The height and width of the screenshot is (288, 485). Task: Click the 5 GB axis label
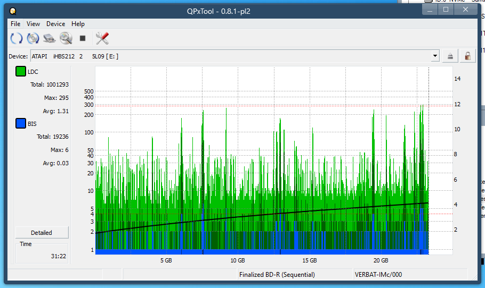[x=166, y=260]
